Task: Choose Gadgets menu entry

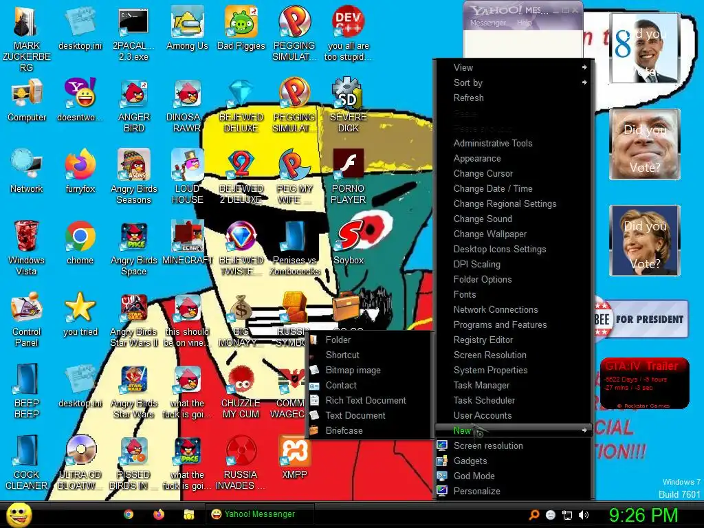Action: pyautogui.click(x=514, y=461)
